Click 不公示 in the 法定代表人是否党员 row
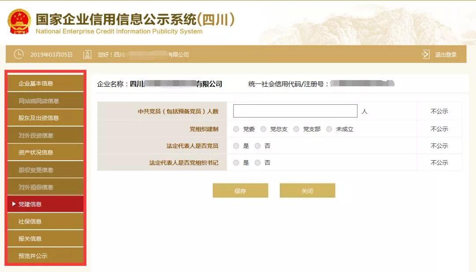The height and width of the screenshot is (272, 476). coord(439,146)
